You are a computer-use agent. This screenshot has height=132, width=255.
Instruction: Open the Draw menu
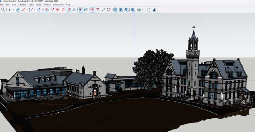[x=31, y=5]
